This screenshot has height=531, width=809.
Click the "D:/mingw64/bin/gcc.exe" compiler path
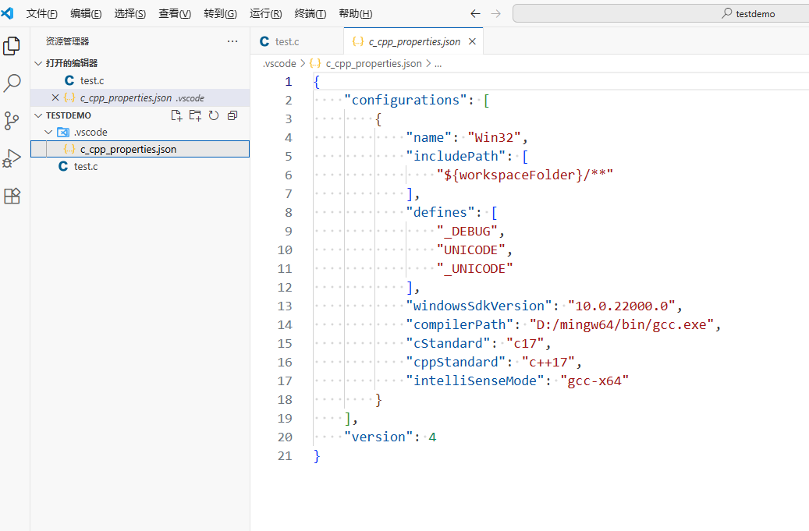pyautogui.click(x=622, y=325)
